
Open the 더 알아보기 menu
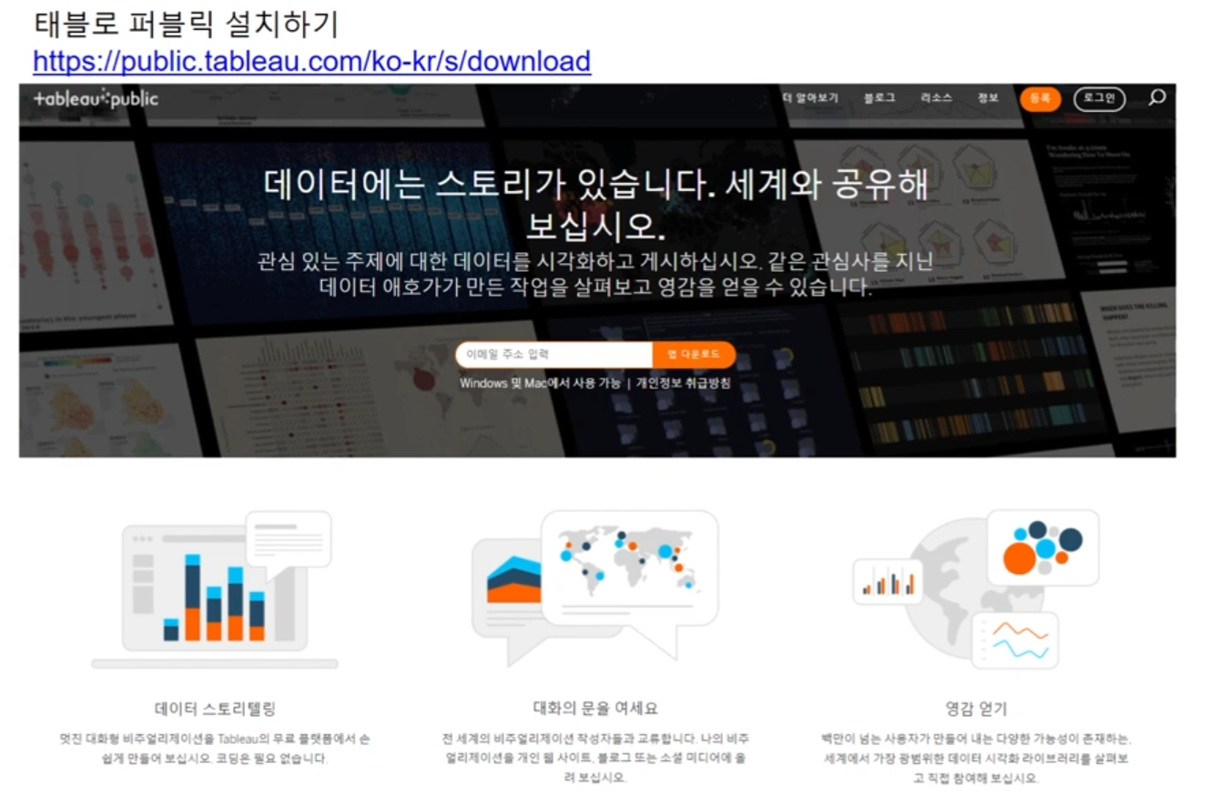click(x=810, y=98)
